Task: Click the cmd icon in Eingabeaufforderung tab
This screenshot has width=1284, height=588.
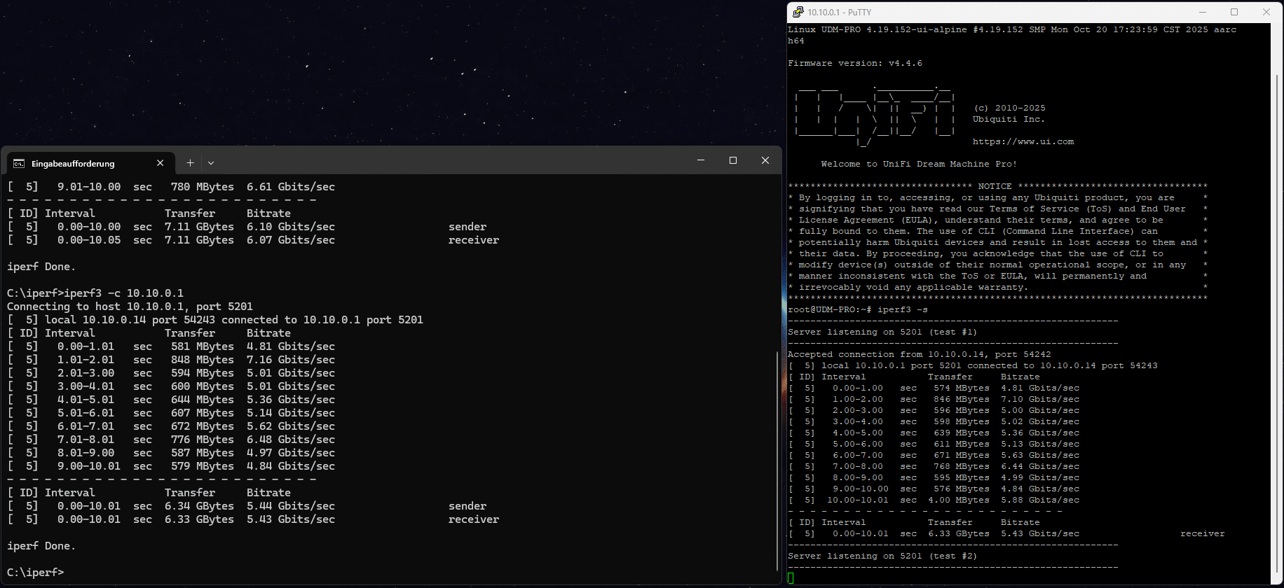Action: click(19, 163)
